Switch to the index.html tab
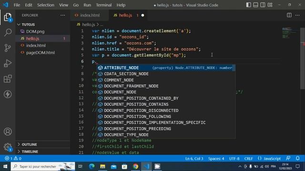This screenshot has height=171, width=305. (90, 15)
